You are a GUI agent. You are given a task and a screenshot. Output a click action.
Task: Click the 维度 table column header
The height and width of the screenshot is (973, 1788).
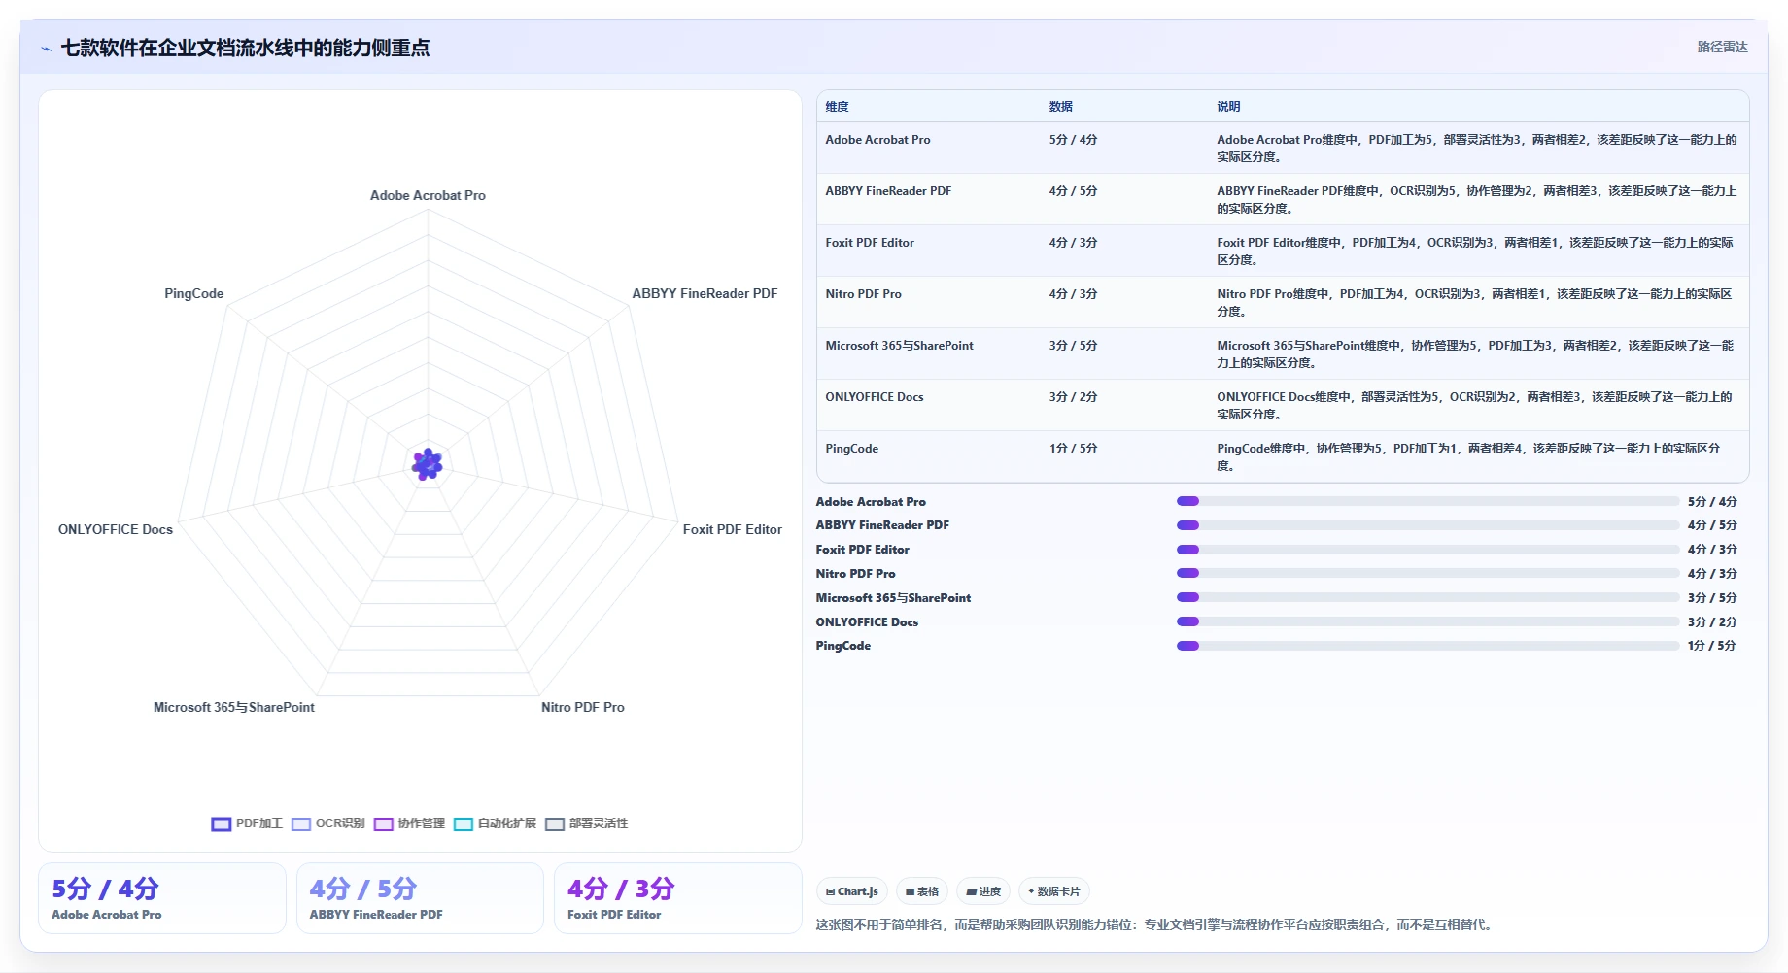(837, 107)
